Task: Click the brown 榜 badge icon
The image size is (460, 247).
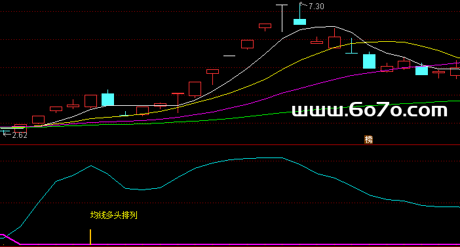Action: pos(368,140)
